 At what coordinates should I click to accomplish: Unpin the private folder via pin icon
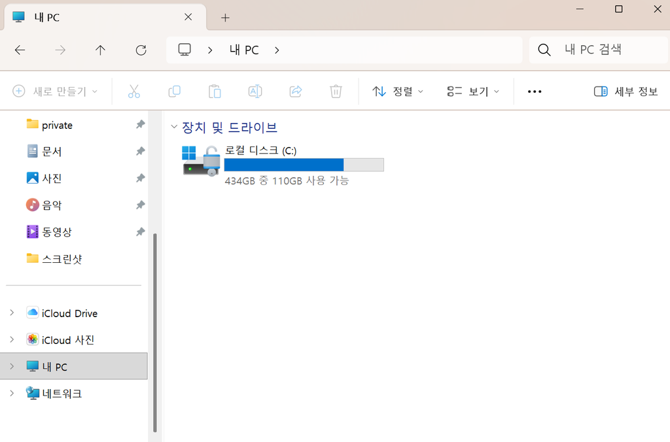(x=141, y=124)
